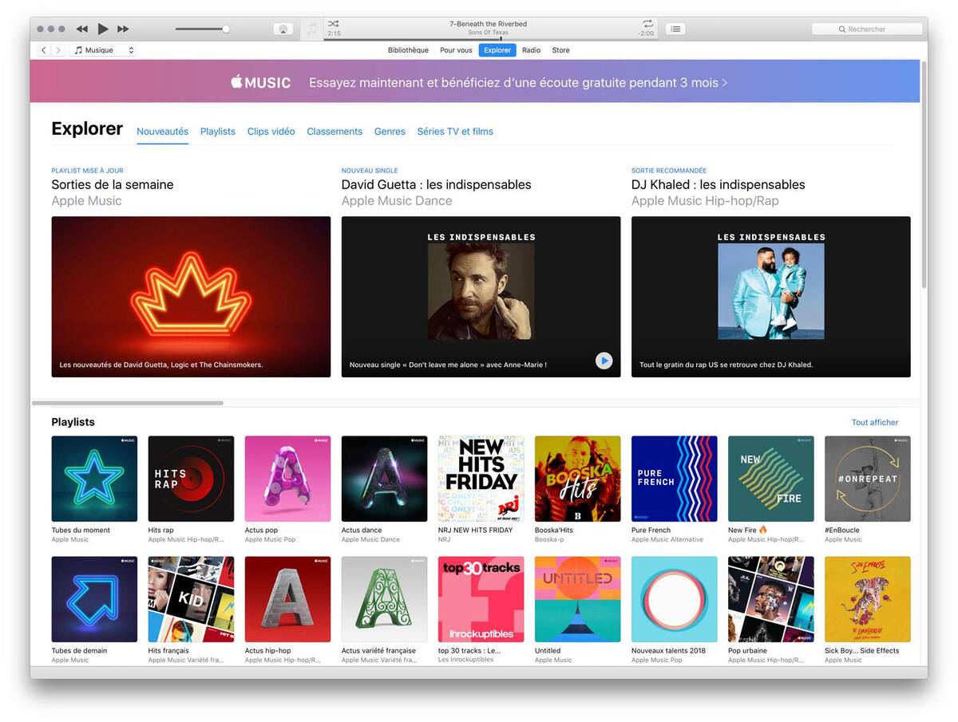
Task: Select the Explorer tab
Action: 497,50
